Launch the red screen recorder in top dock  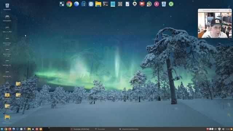click(x=142, y=4)
